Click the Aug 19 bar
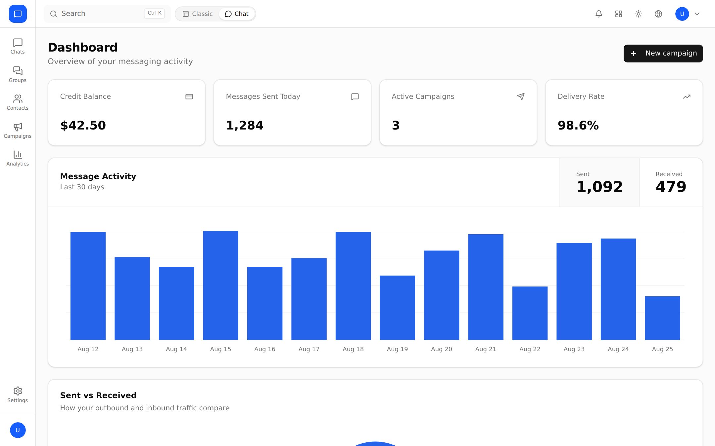 click(x=397, y=308)
